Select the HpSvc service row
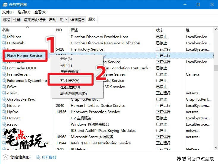Image resolution: width=218 pixels, height=164 pixels. point(107,112)
